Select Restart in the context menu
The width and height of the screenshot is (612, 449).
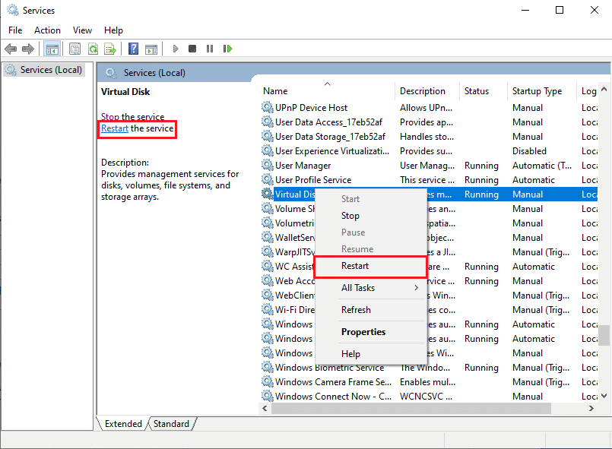click(355, 266)
